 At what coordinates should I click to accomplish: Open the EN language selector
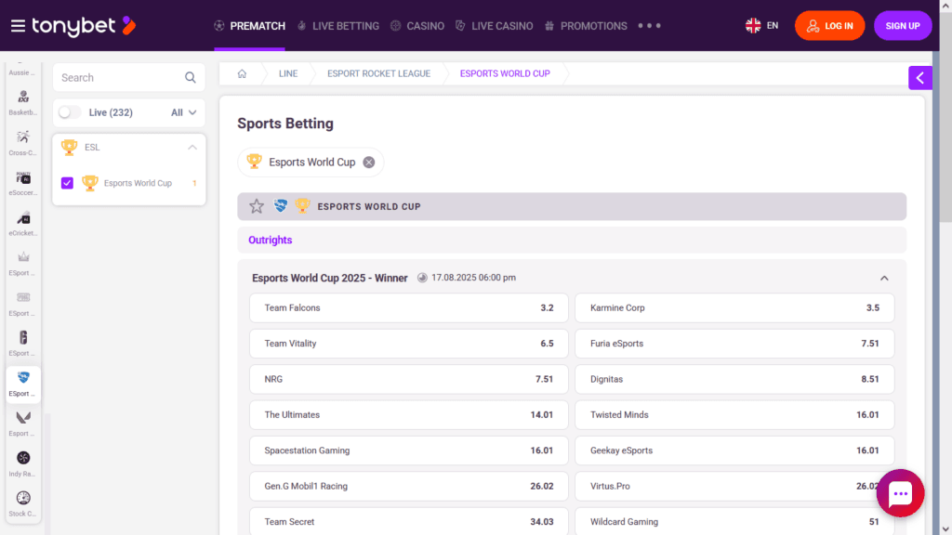pyautogui.click(x=762, y=26)
